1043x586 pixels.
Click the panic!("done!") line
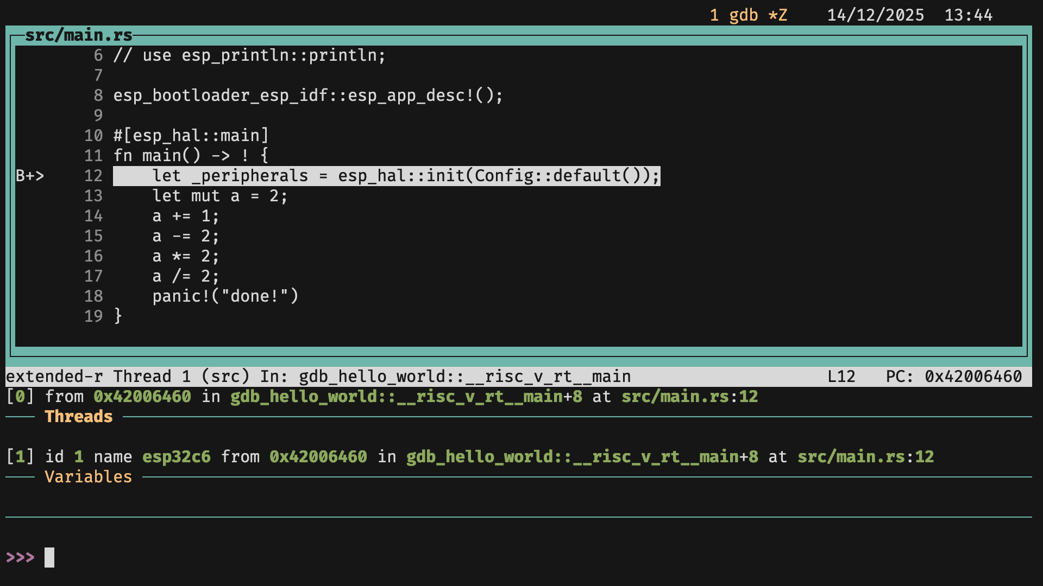[x=225, y=296]
